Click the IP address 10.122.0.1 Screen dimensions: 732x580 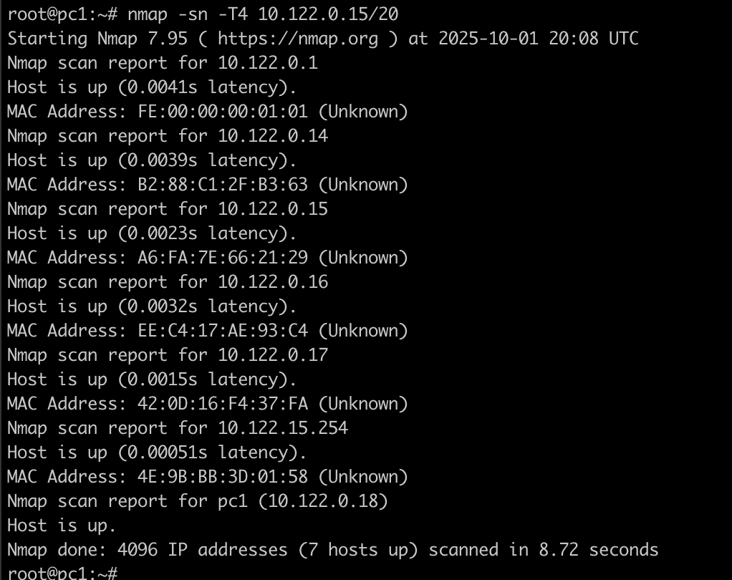268,63
